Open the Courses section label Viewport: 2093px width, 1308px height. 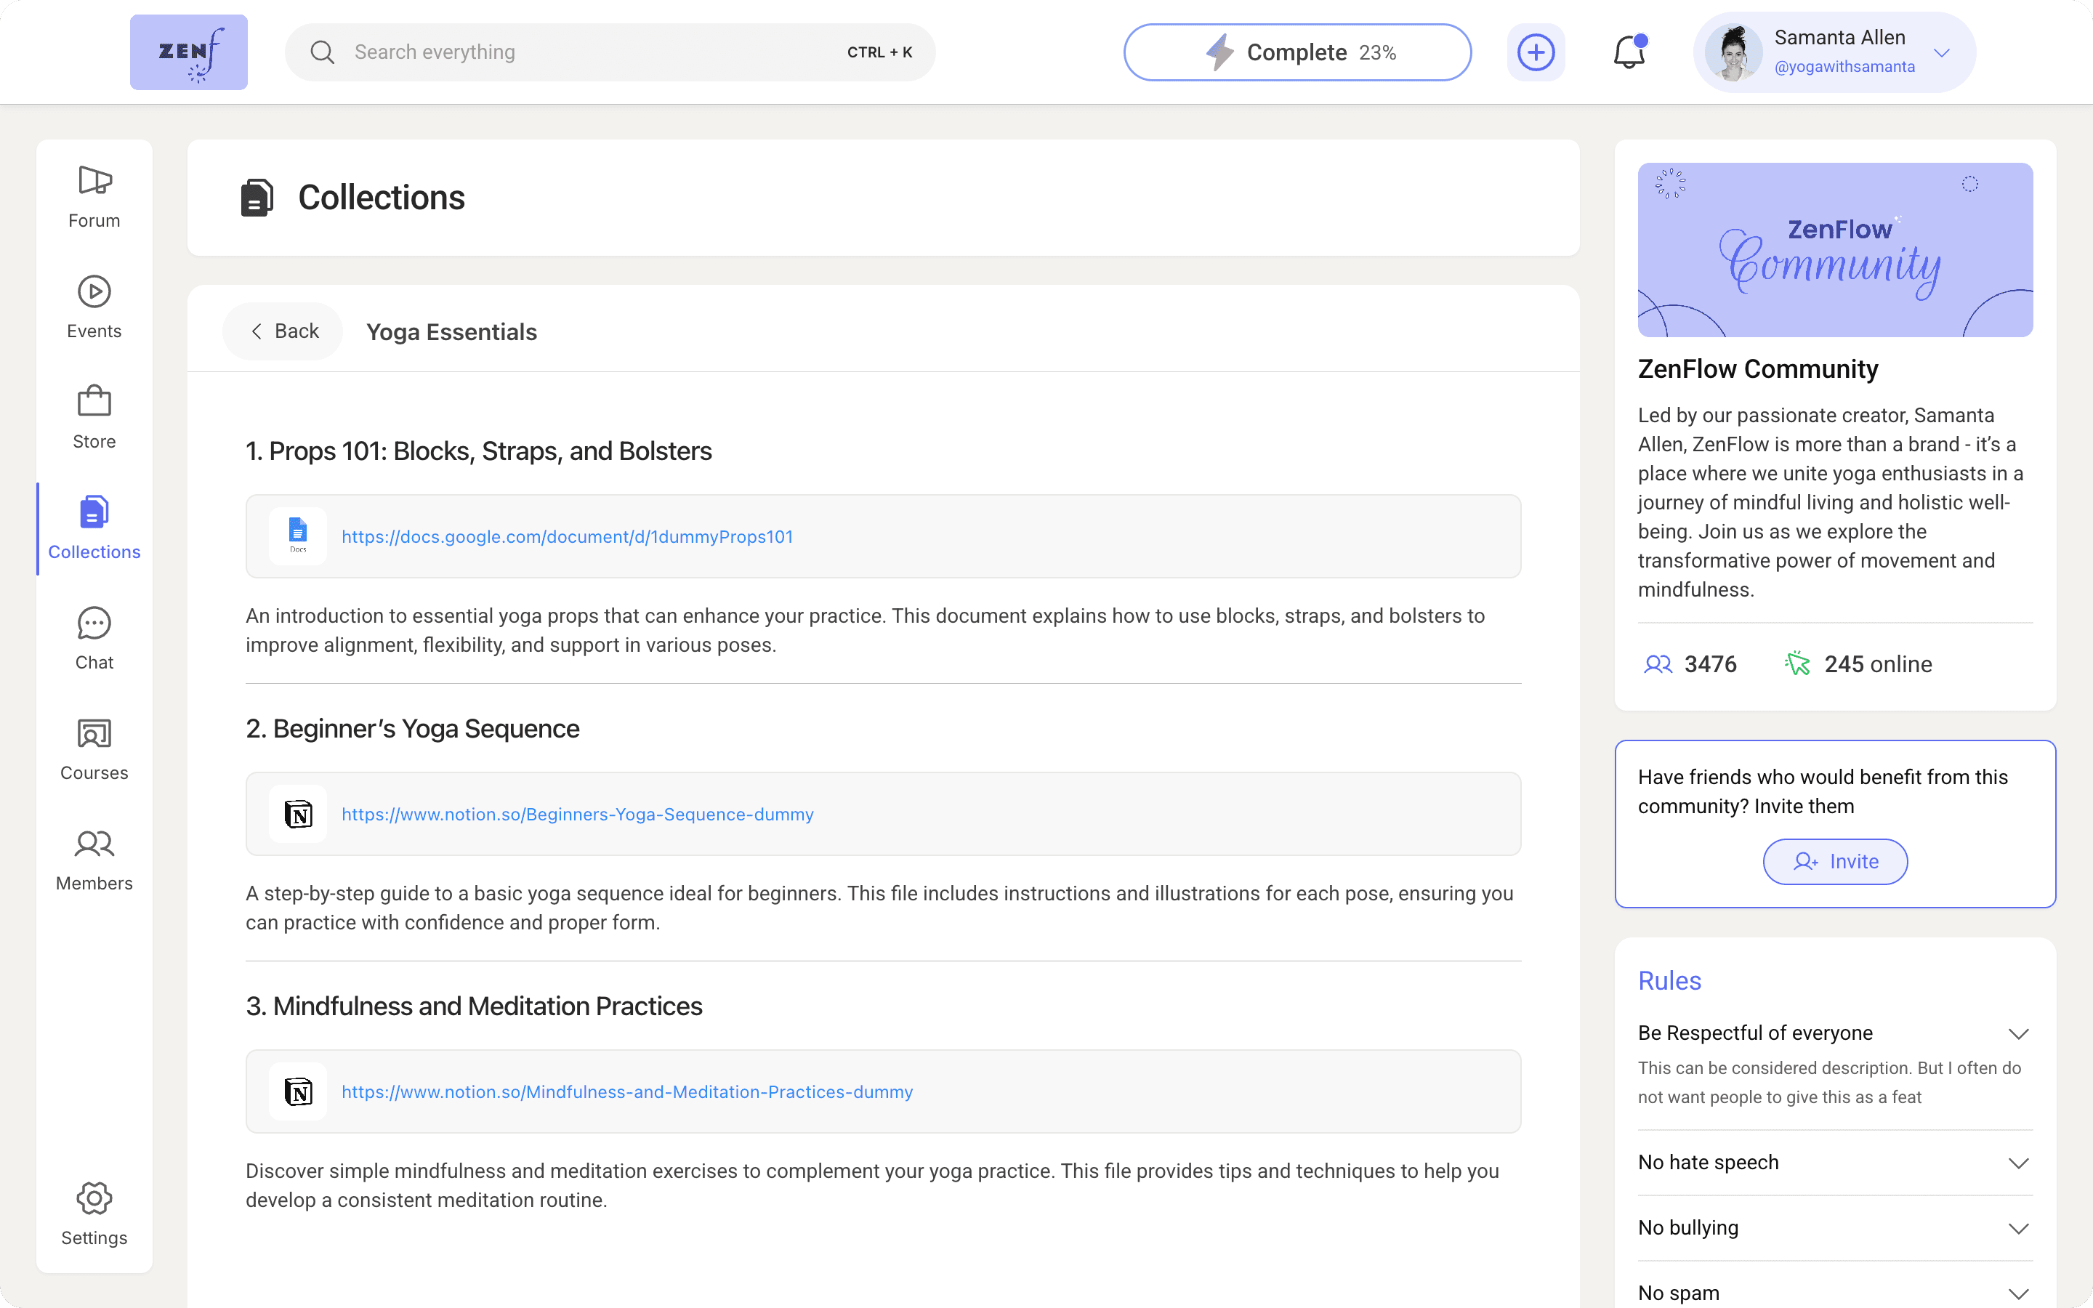tap(94, 773)
